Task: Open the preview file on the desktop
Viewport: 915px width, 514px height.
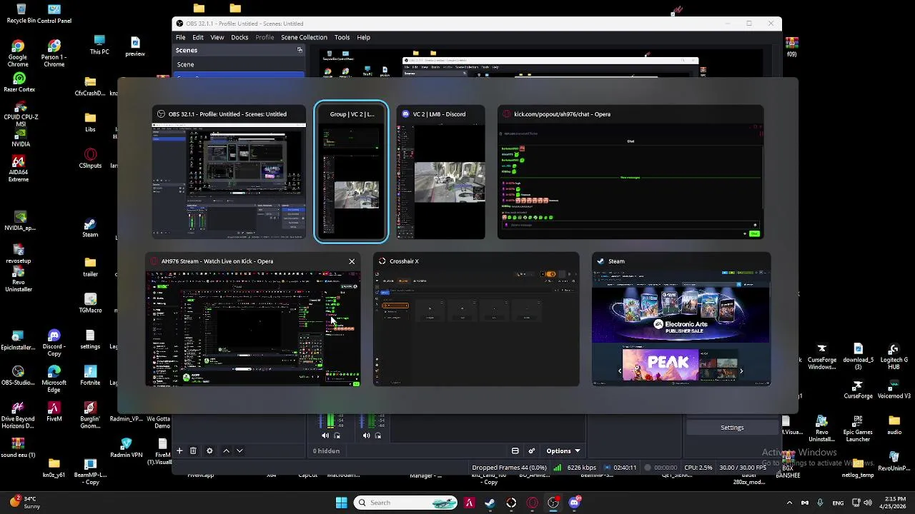Action: [x=135, y=47]
